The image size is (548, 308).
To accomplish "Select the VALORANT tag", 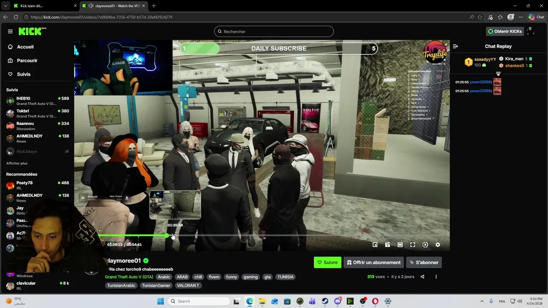I will [x=188, y=285].
